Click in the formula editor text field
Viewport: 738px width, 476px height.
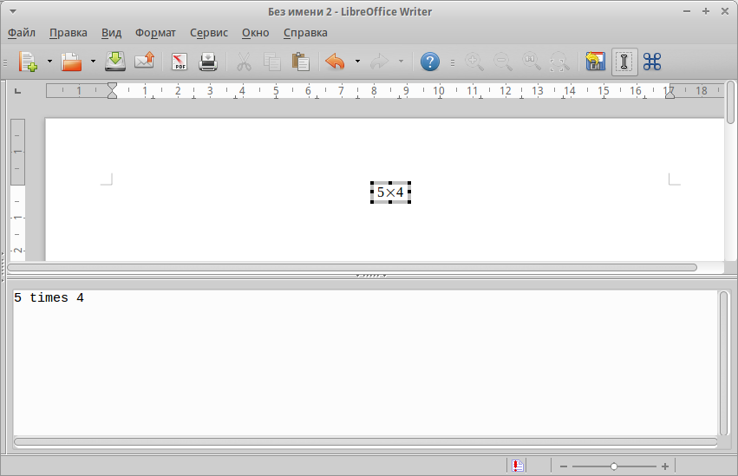[x=364, y=364]
